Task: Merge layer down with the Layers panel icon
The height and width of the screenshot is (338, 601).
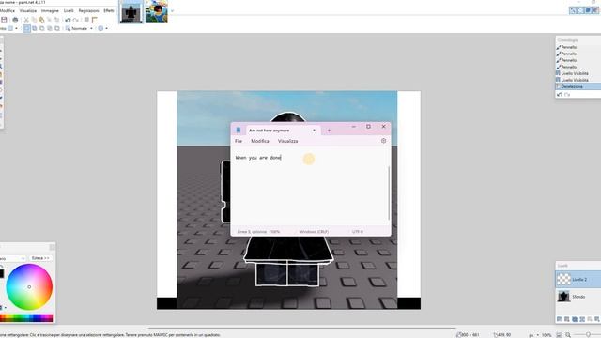Action: click(582, 319)
